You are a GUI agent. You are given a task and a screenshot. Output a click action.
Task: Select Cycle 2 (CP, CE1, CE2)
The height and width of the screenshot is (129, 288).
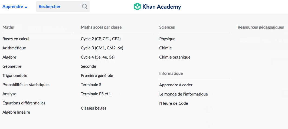click(101, 39)
